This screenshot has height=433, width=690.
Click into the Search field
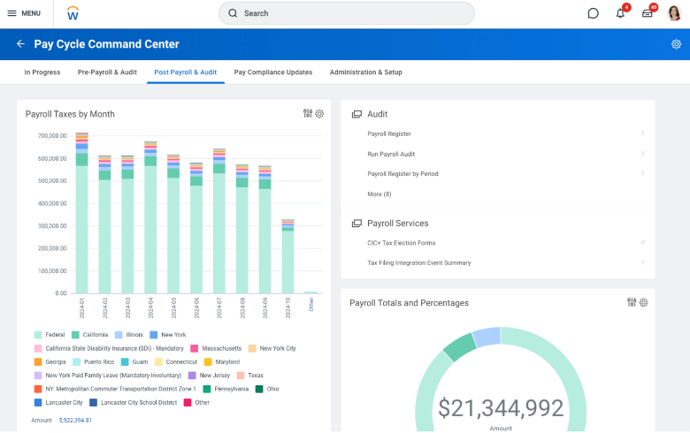(x=346, y=13)
